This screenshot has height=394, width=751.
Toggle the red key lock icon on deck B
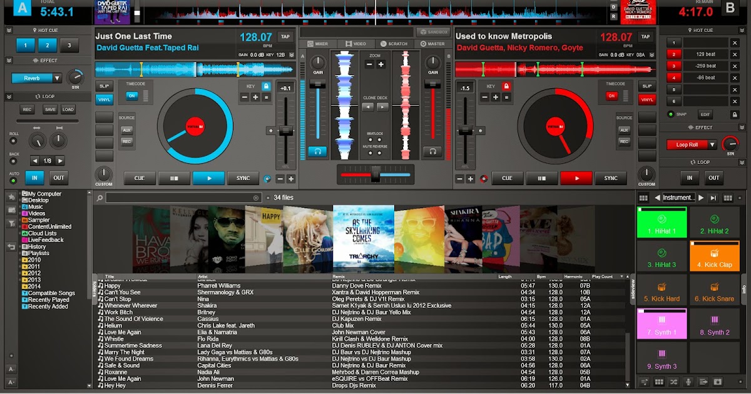[x=506, y=86]
